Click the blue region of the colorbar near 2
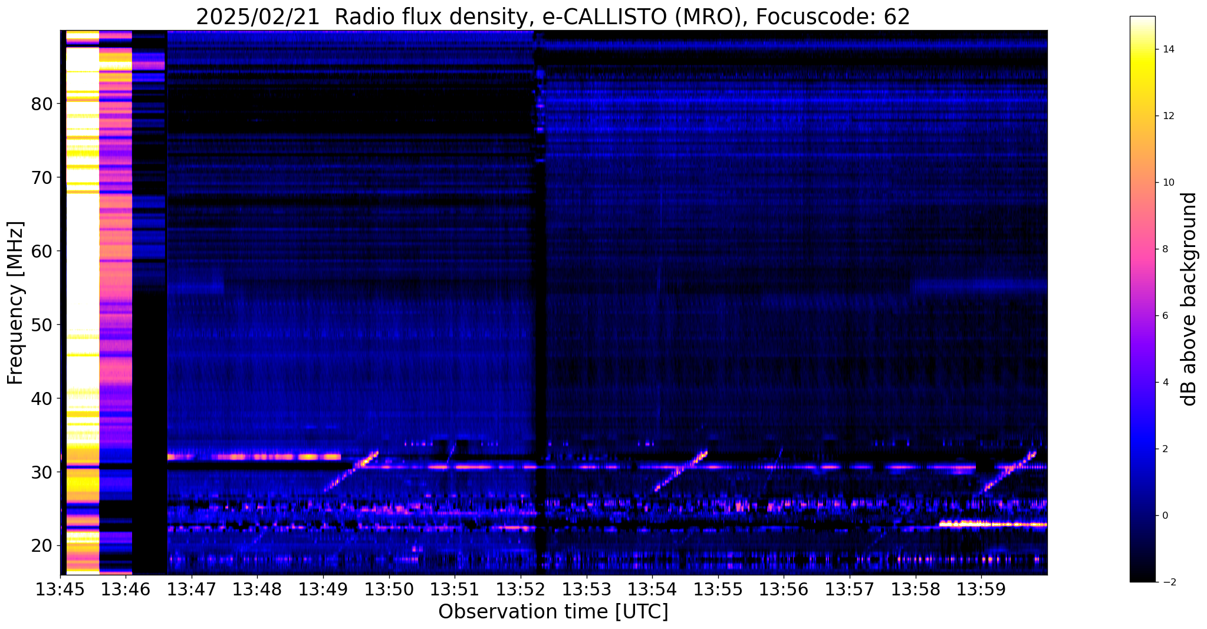The height and width of the screenshot is (629, 1207). click(1142, 449)
